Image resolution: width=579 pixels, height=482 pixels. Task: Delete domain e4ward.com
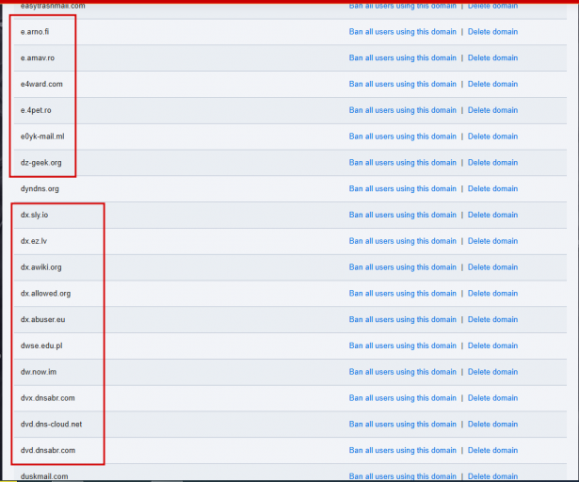point(492,84)
